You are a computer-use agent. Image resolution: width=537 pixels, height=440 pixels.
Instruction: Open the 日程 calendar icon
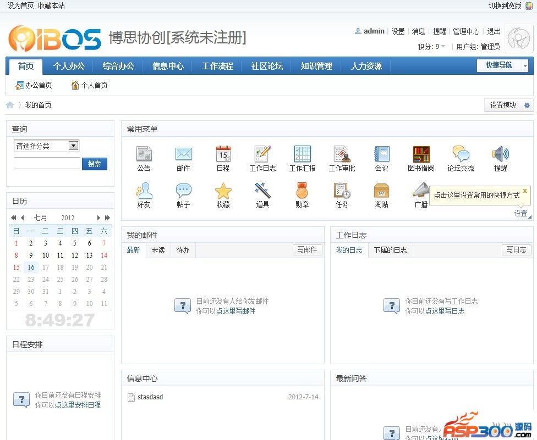(x=223, y=154)
